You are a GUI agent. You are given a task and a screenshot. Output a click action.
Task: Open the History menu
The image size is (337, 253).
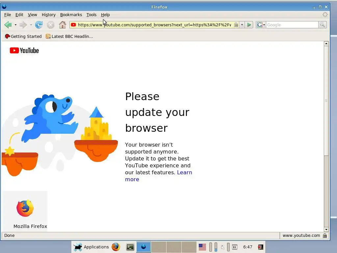point(49,14)
